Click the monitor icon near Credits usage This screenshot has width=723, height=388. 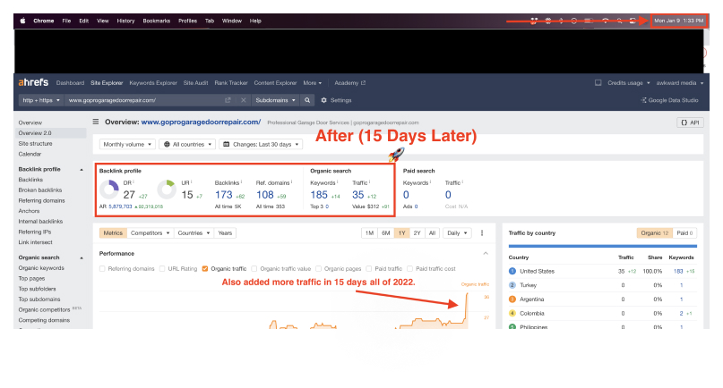point(598,82)
